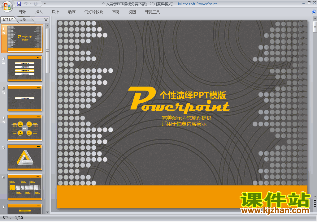The width and height of the screenshot is (317, 222).
Task: Switch to the 设计 ribbon tab
Action: [55, 12]
